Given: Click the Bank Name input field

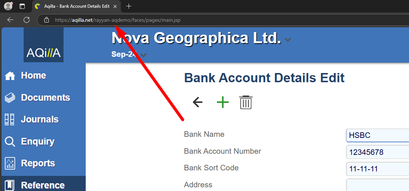Looking at the screenshot, I should pyautogui.click(x=377, y=135).
